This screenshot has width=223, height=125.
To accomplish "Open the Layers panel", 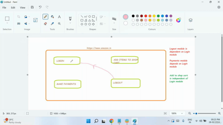I will pyautogui.click(x=191, y=20).
